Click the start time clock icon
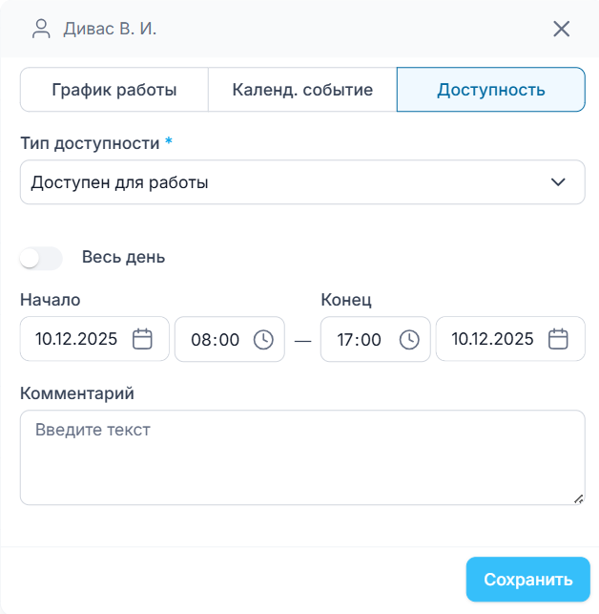Image resolution: width=599 pixels, height=614 pixels. [263, 339]
